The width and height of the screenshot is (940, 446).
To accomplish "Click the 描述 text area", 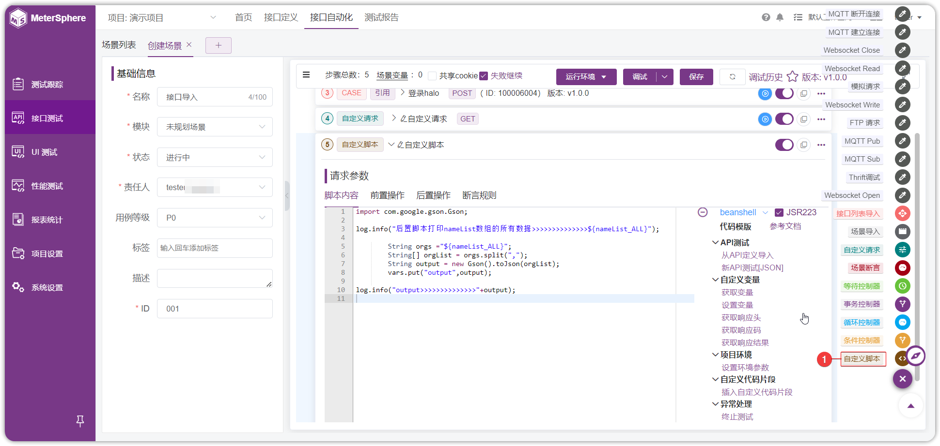I will (215, 278).
